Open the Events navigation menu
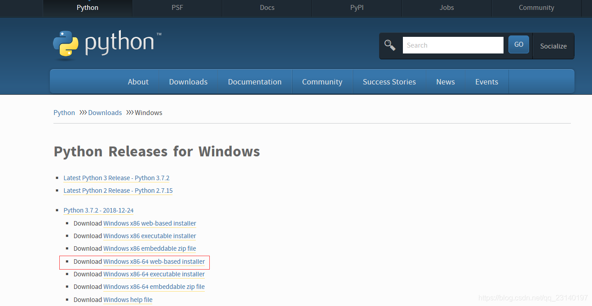The width and height of the screenshot is (592, 306). pos(487,82)
